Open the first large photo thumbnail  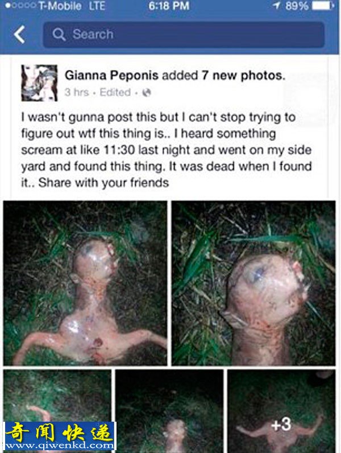point(85,283)
